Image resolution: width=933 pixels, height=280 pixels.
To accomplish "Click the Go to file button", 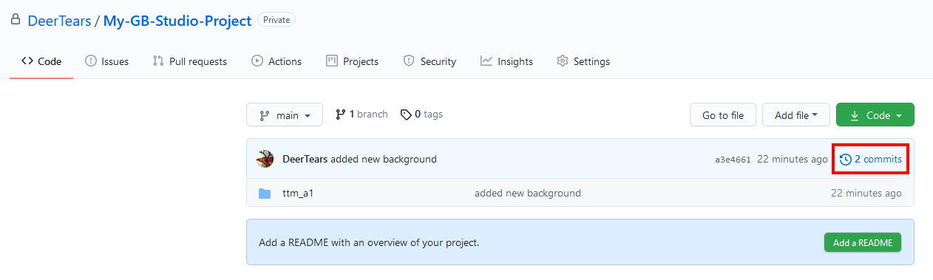I will [723, 115].
